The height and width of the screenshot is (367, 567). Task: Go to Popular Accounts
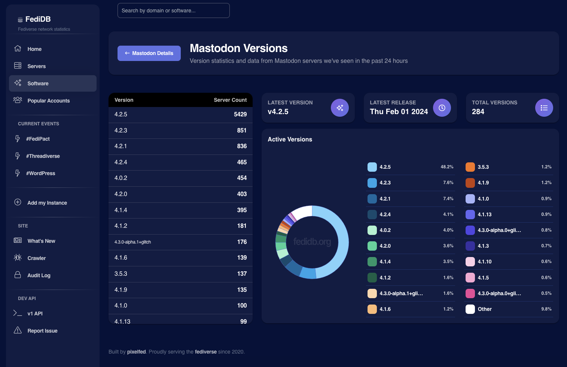pyautogui.click(x=53, y=101)
